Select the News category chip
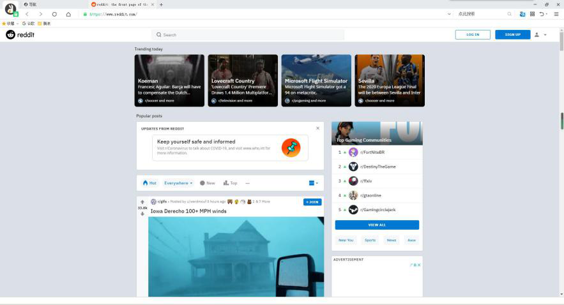The image size is (564, 305). pyautogui.click(x=392, y=241)
